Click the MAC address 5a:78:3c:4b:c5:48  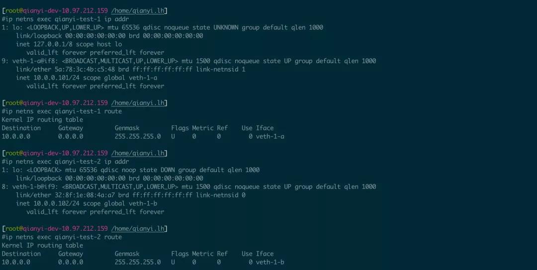(85, 70)
